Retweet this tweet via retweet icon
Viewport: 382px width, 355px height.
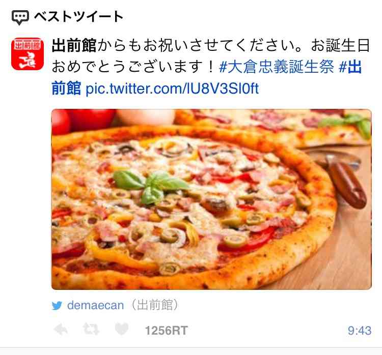[91, 330]
